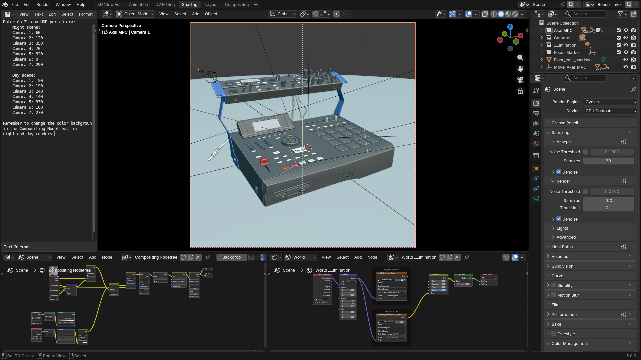641x360 pixels.
Task: Click the lock camera to view icon
Action: click(x=520, y=91)
